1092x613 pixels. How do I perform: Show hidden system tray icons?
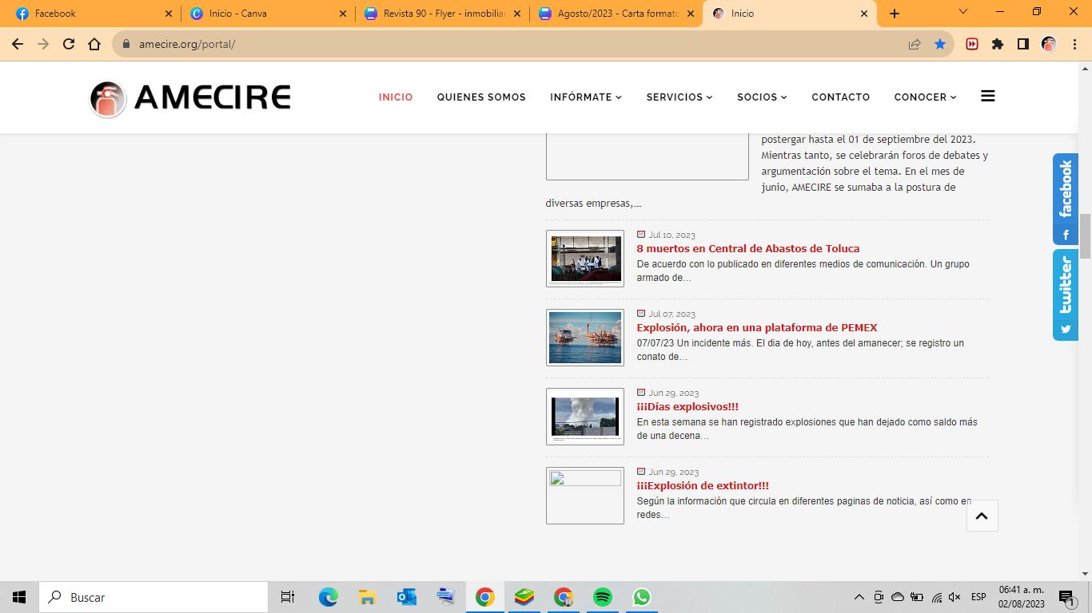click(x=859, y=597)
